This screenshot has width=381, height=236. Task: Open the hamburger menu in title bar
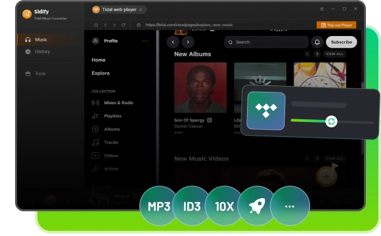pos(322,9)
